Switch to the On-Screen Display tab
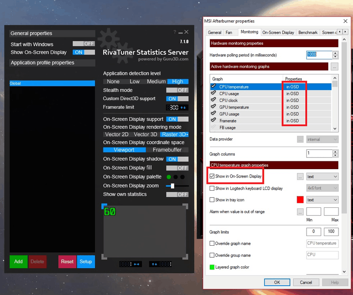Image resolution: width=353 pixels, height=295 pixels. (x=278, y=32)
